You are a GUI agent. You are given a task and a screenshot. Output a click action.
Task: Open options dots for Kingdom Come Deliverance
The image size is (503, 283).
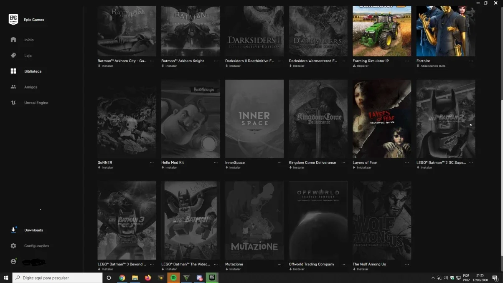click(343, 163)
